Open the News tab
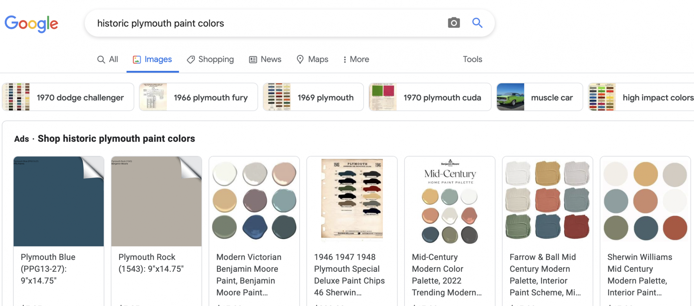The image size is (694, 306). [265, 59]
